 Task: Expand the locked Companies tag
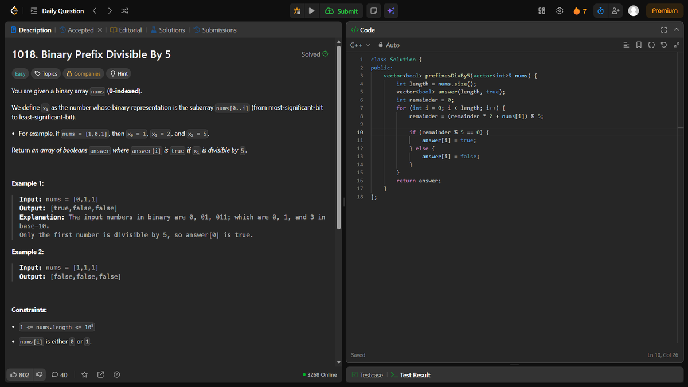[x=84, y=73]
